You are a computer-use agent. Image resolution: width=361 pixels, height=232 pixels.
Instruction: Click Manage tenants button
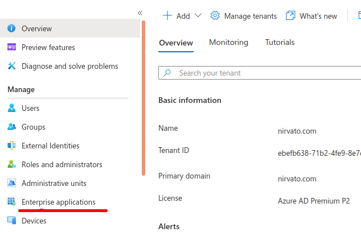pos(244,16)
